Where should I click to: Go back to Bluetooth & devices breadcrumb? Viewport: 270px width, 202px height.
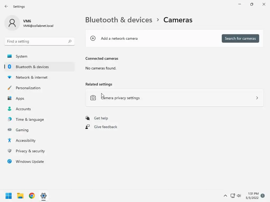[x=119, y=20]
